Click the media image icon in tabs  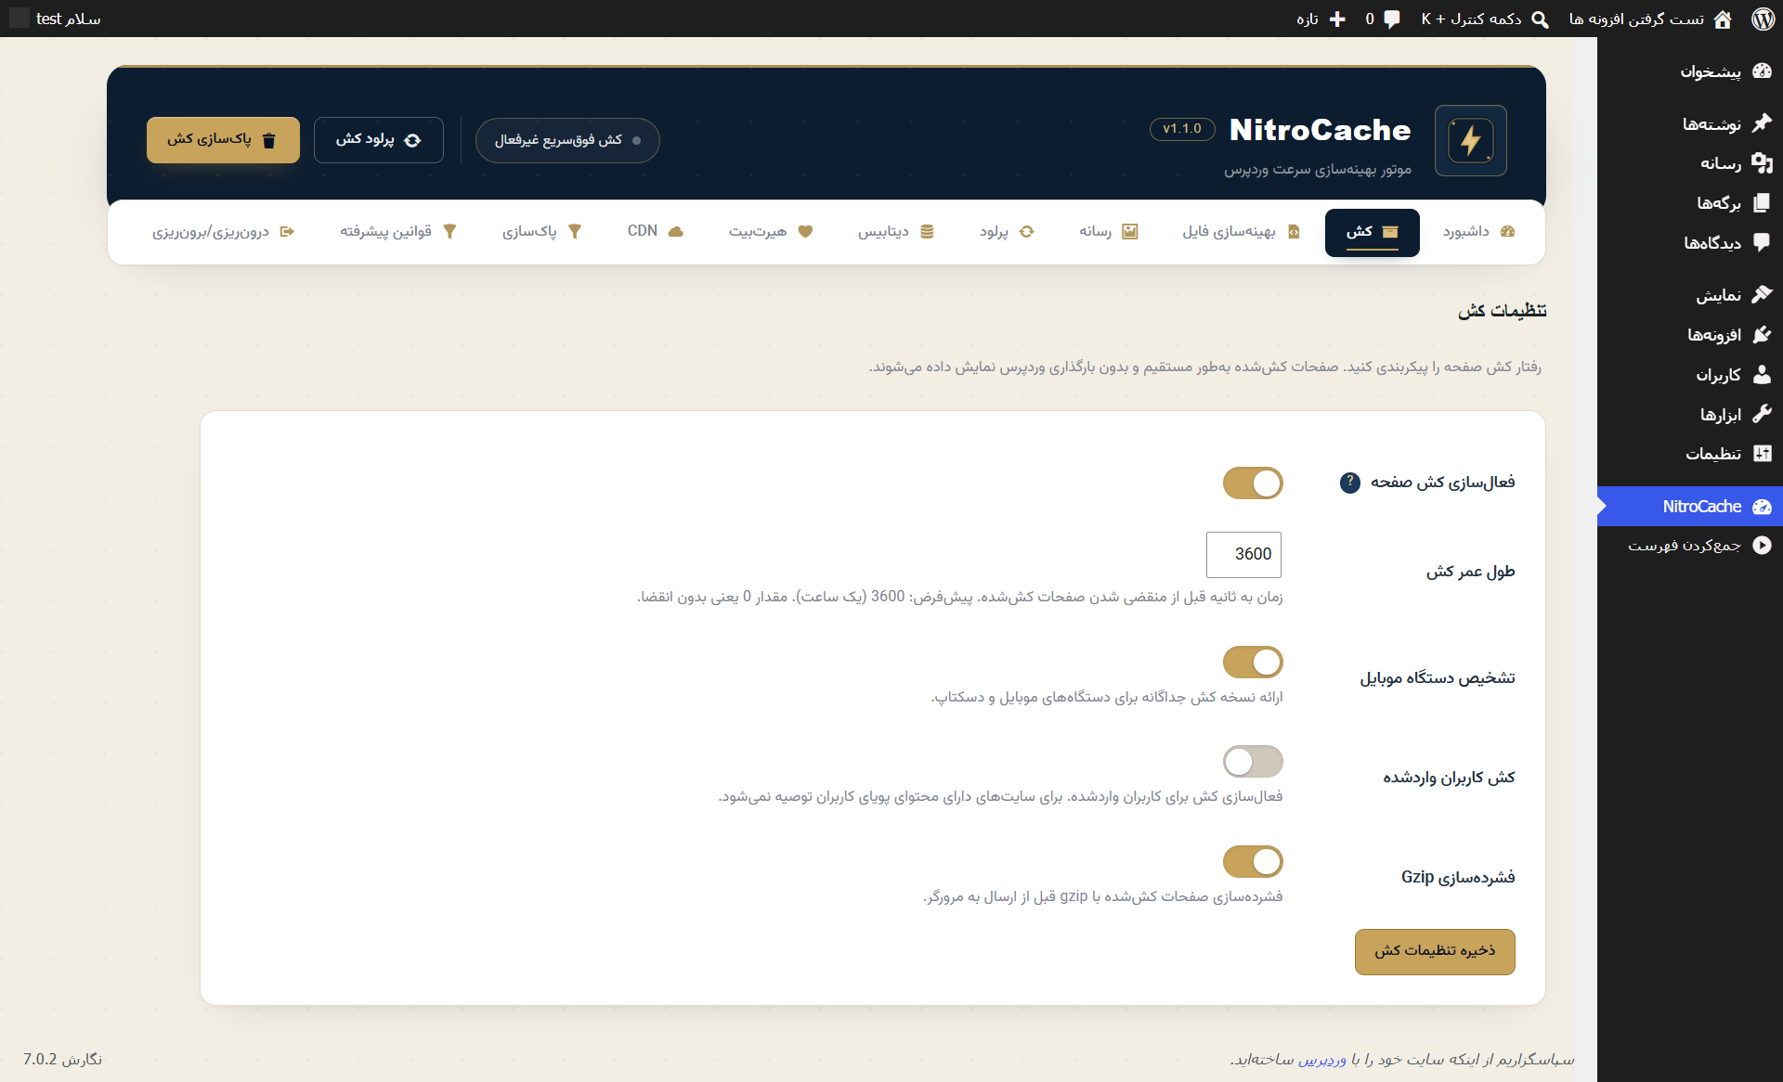(1129, 231)
